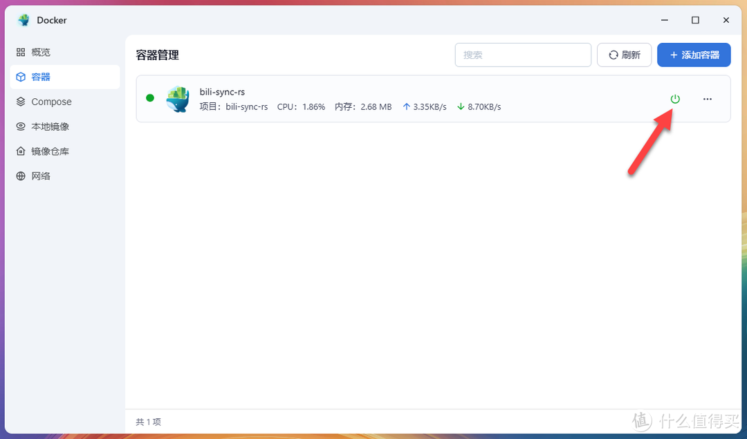Toggle power for bili-sync-rs container

click(675, 99)
